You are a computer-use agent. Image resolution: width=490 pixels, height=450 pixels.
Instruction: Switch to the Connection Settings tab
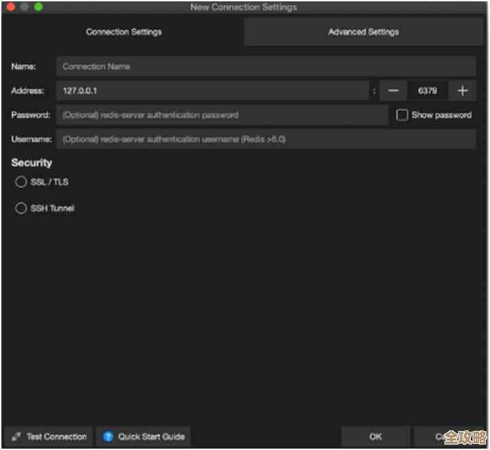[123, 32]
